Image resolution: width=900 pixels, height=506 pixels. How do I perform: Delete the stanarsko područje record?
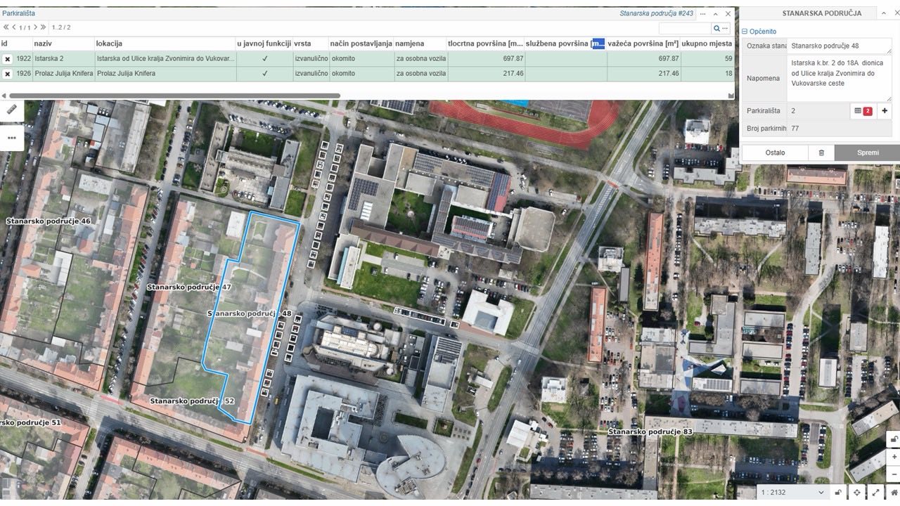(x=821, y=153)
